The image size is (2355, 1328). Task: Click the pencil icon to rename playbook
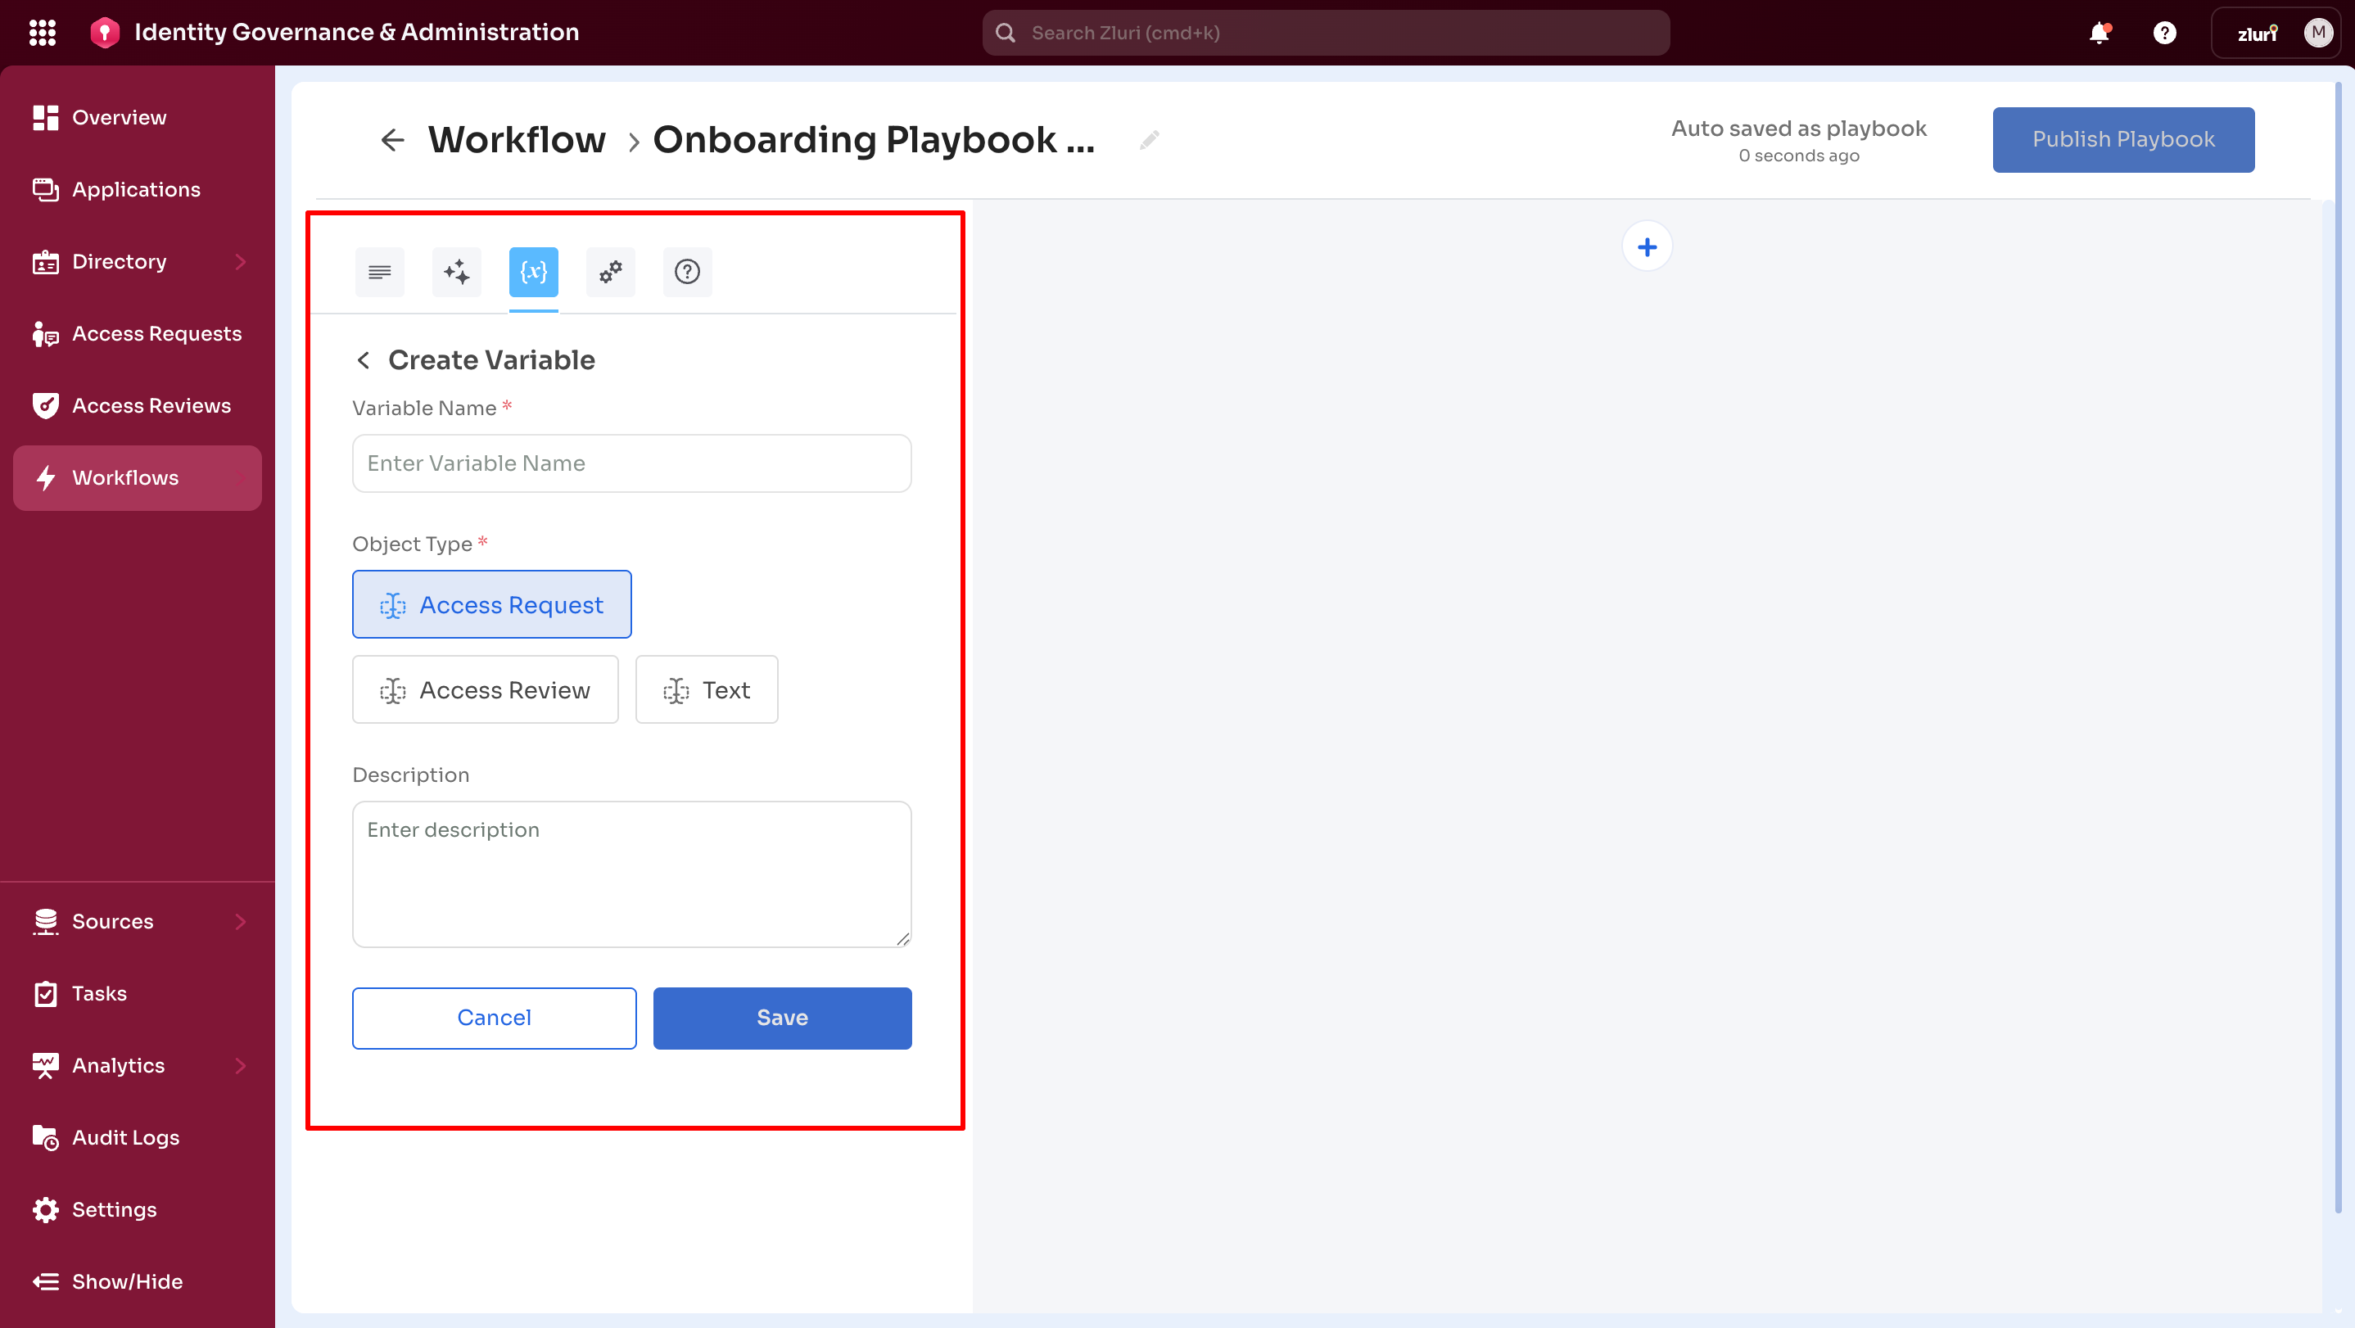pos(1149,140)
